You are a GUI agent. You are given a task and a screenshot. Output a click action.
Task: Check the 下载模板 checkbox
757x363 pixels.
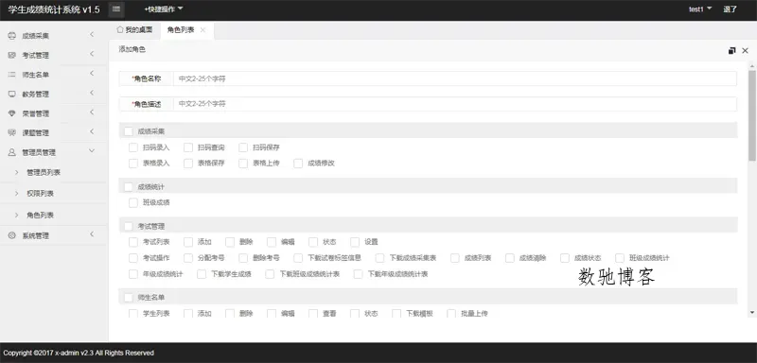click(396, 313)
